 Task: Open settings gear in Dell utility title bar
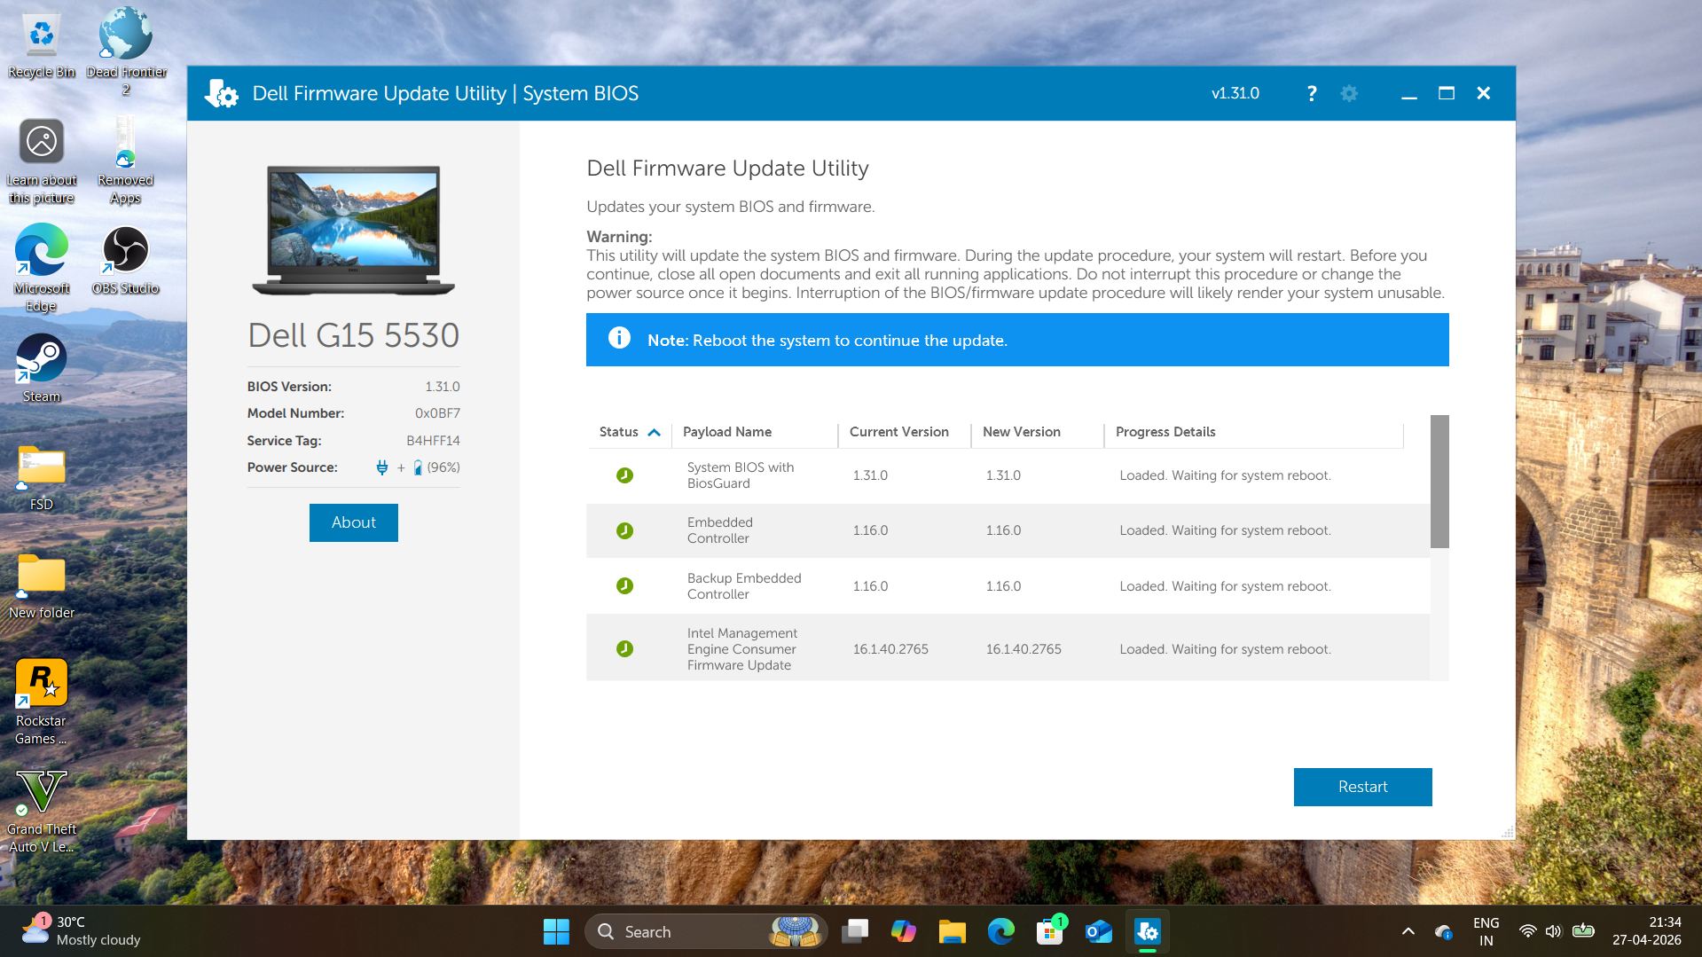pyautogui.click(x=1349, y=93)
